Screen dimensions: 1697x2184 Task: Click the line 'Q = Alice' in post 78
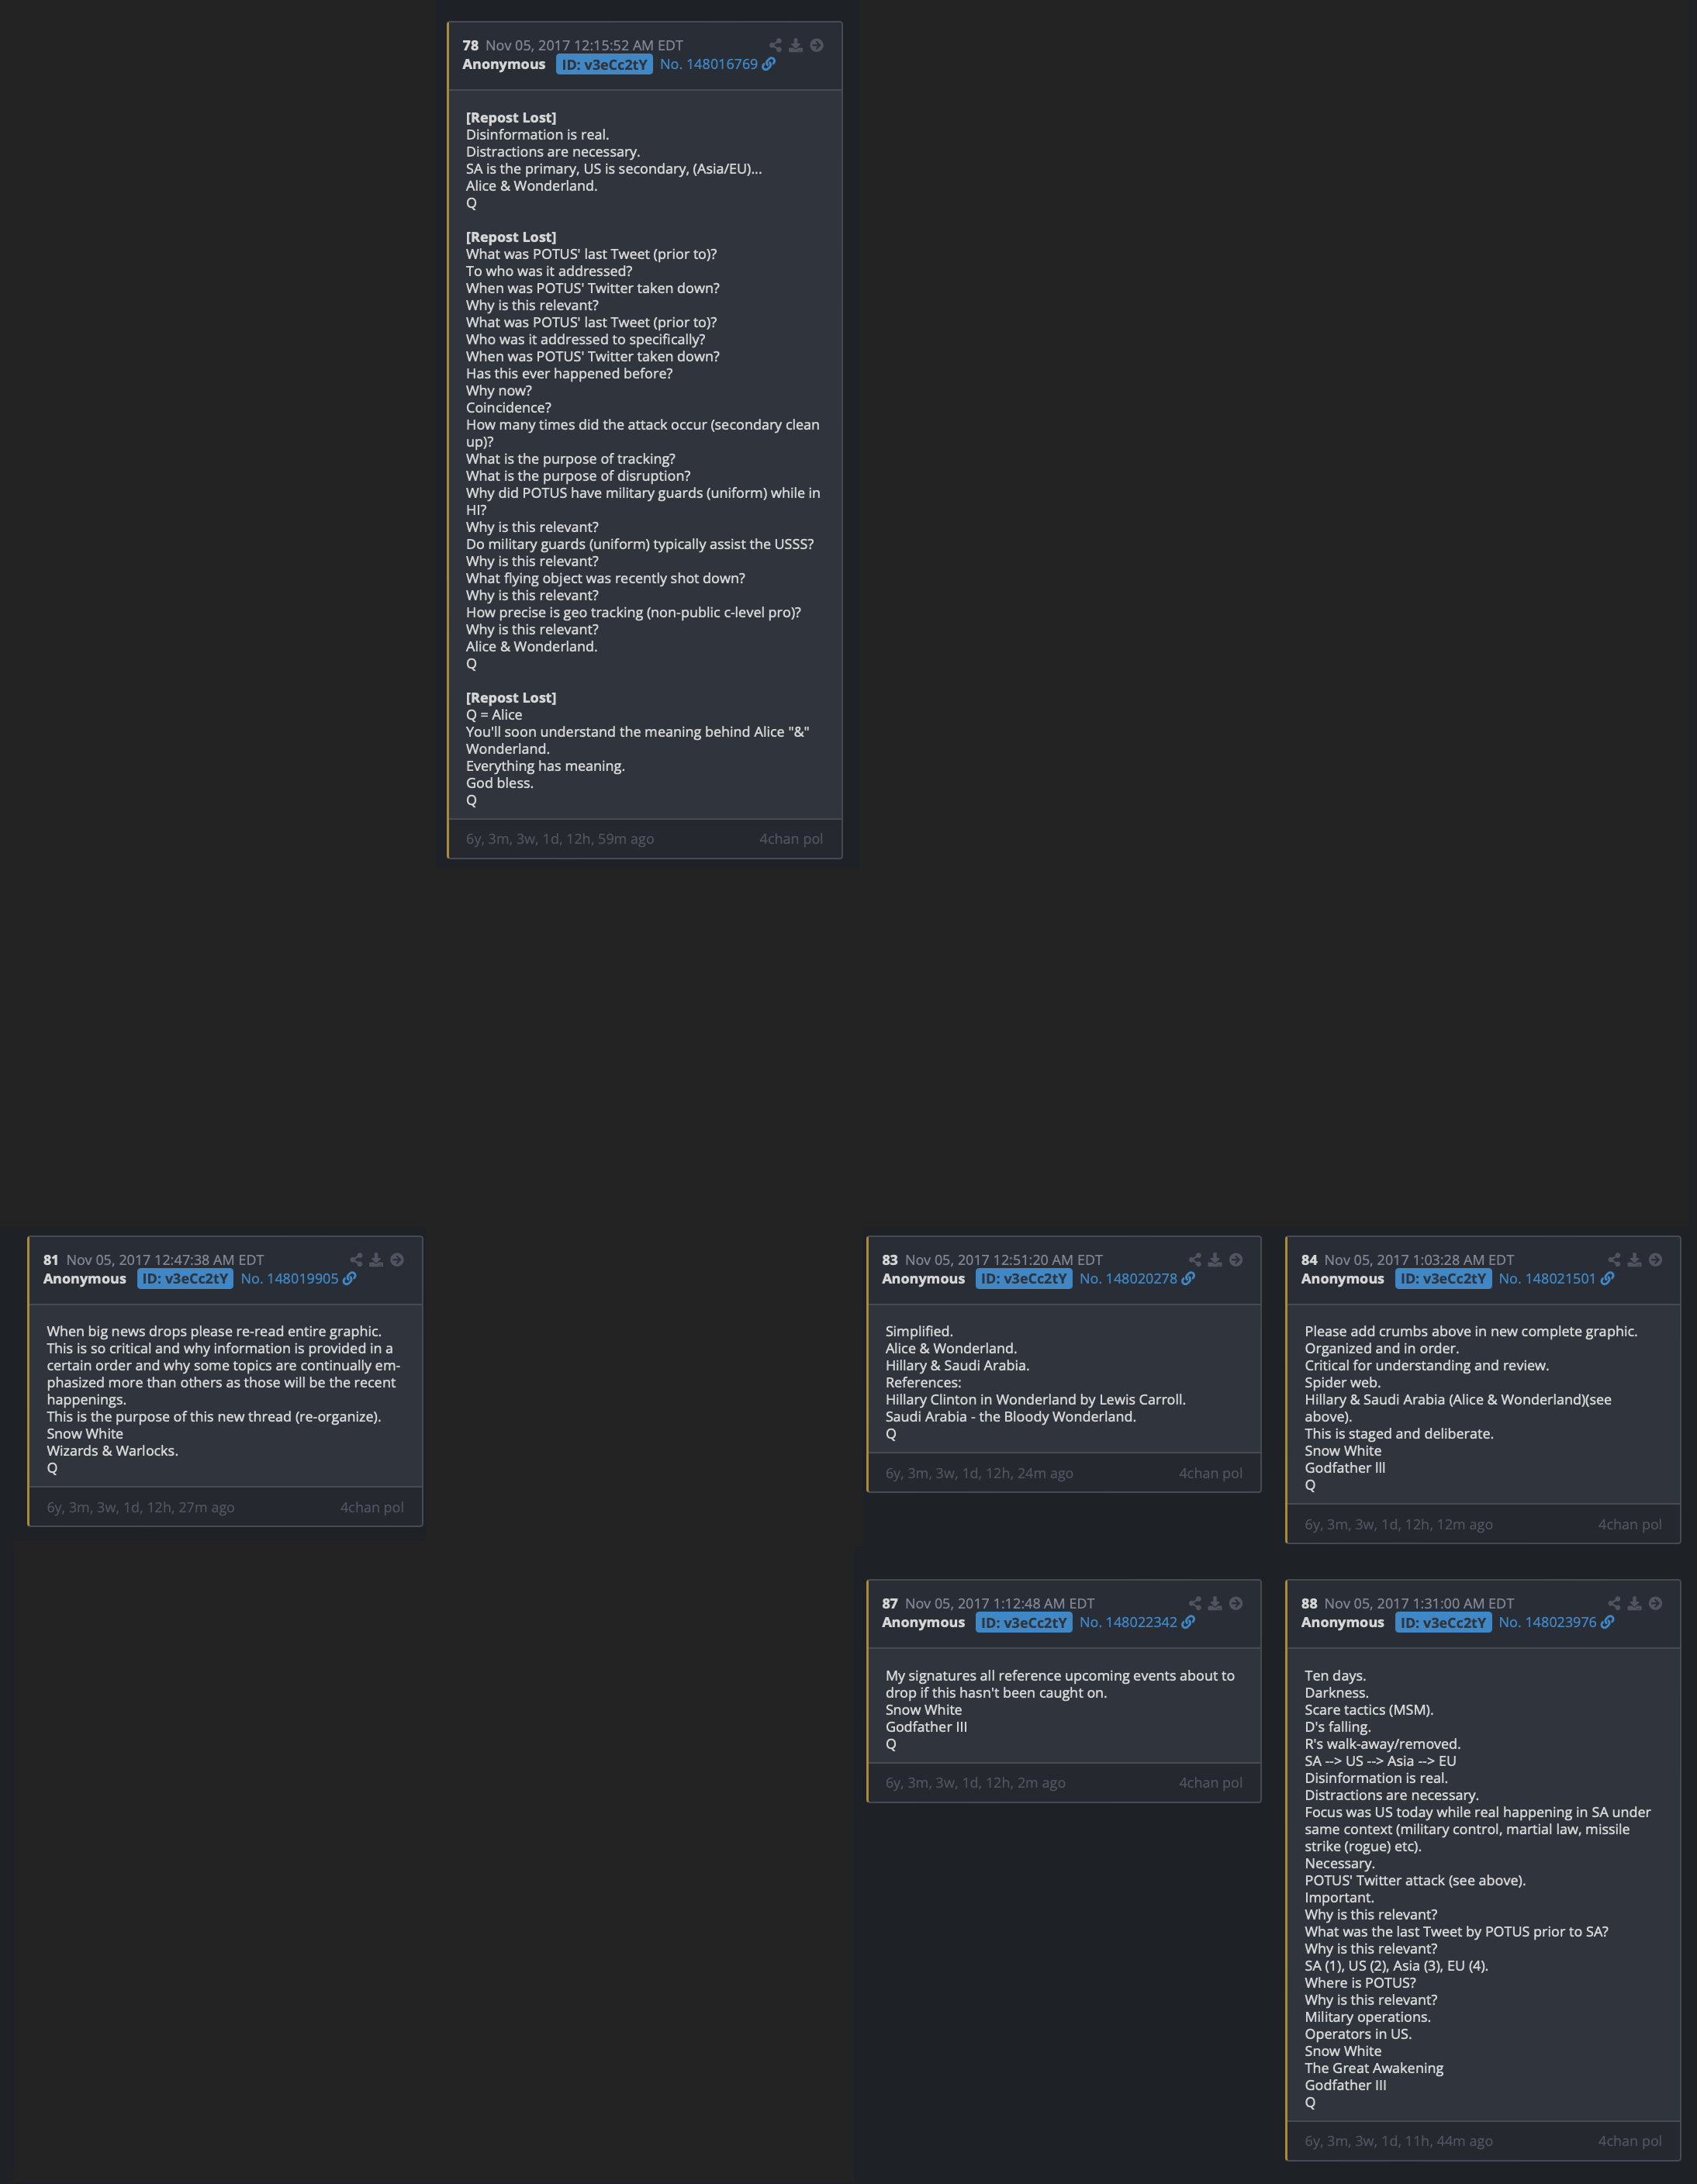[x=494, y=715]
